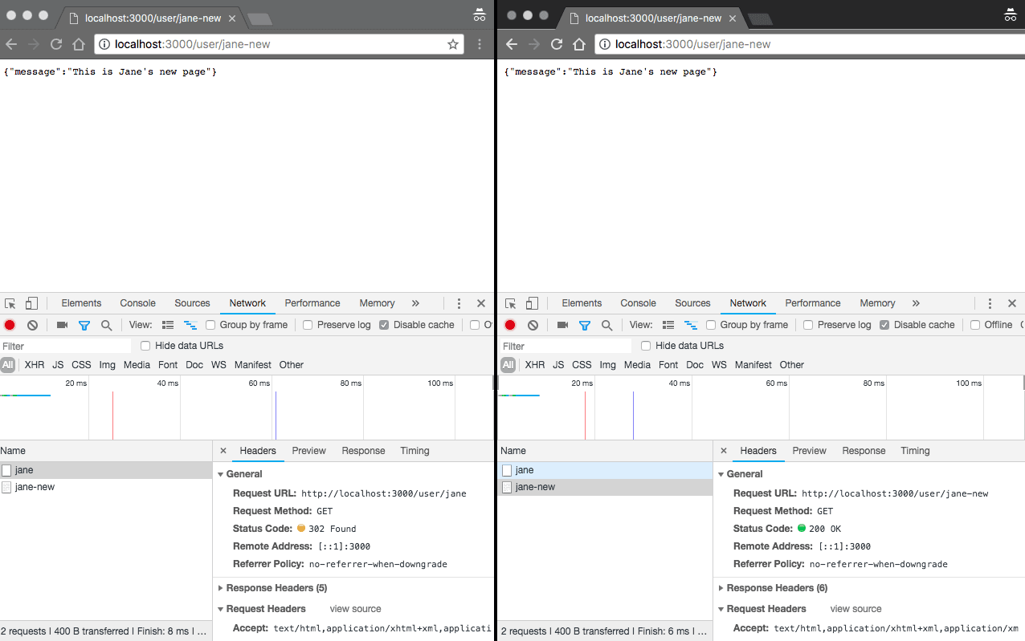Toggle the device toolbar
Viewport: 1025px width, 641px height.
[x=31, y=302]
